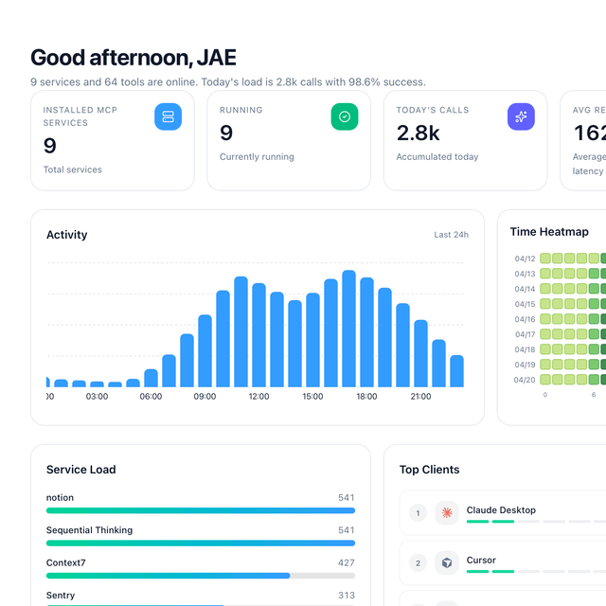Click the green checkmark icon on Running card
This screenshot has height=606, width=606.
tap(345, 116)
